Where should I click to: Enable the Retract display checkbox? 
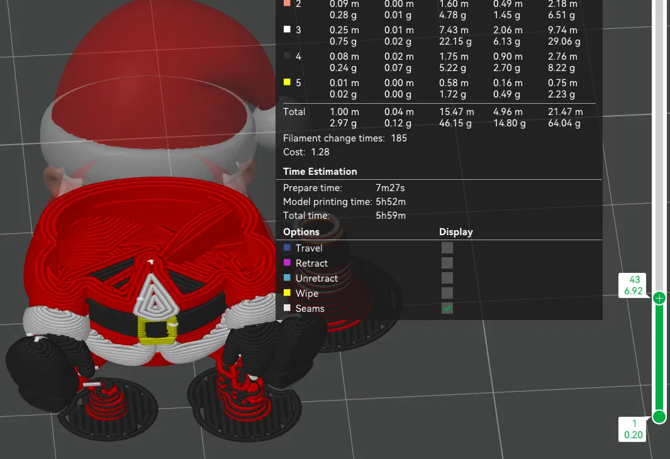point(447,263)
